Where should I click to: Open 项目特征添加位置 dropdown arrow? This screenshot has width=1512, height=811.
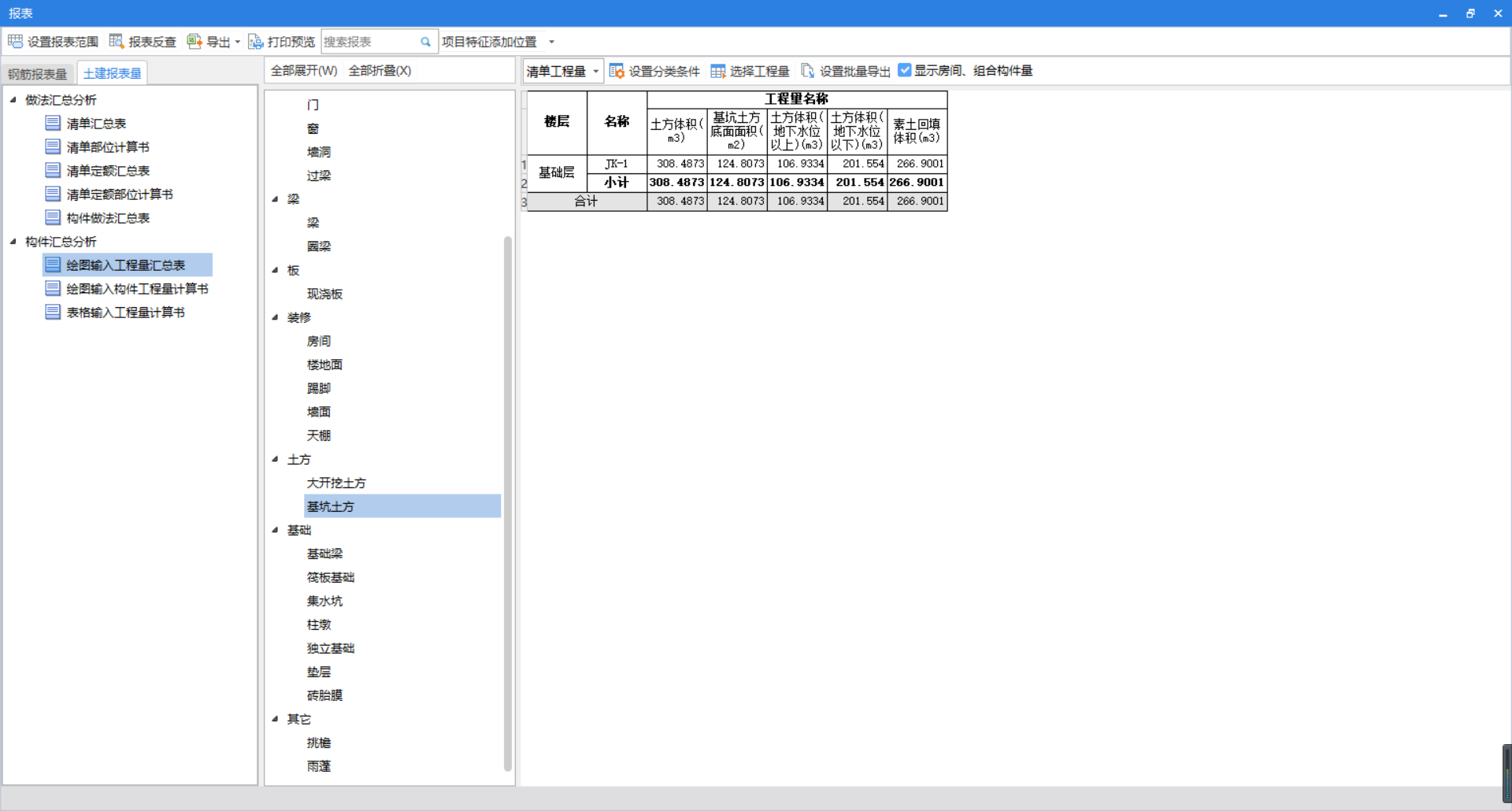click(x=551, y=42)
